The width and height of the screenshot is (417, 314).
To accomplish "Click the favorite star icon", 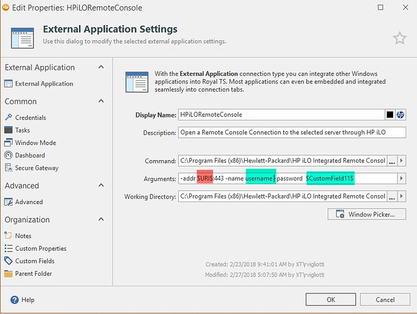I will point(399,38).
